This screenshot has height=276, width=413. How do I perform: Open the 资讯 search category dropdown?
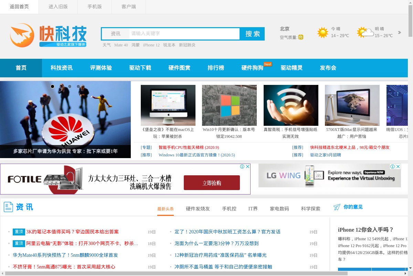coord(116,34)
